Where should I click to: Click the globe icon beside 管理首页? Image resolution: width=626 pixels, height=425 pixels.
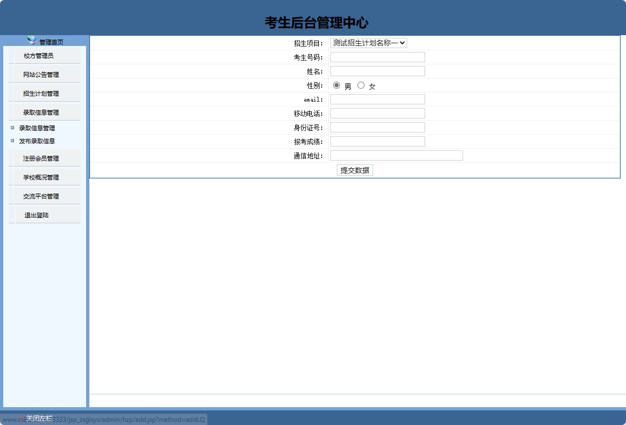point(31,39)
